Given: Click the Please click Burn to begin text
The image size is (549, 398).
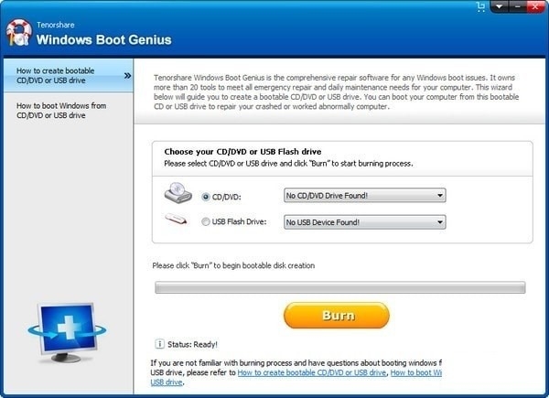Looking at the screenshot, I should [x=233, y=265].
